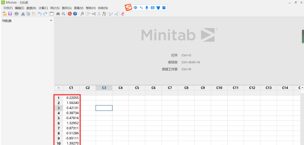
Task: Click cell with value 0.42131
Action: point(71,108)
